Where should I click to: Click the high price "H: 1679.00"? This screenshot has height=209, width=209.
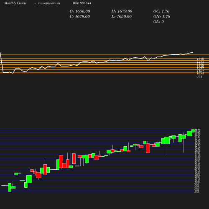tap(122, 11)
